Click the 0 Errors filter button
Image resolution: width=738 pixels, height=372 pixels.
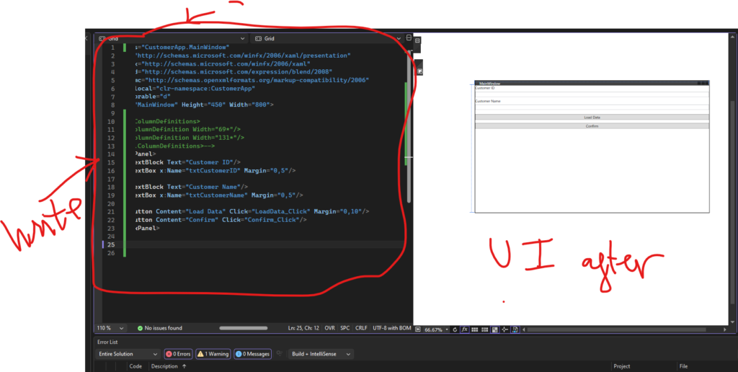tap(178, 354)
